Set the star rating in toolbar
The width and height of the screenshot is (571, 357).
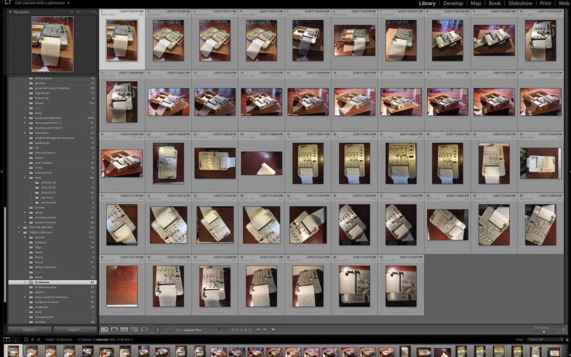click(241, 329)
